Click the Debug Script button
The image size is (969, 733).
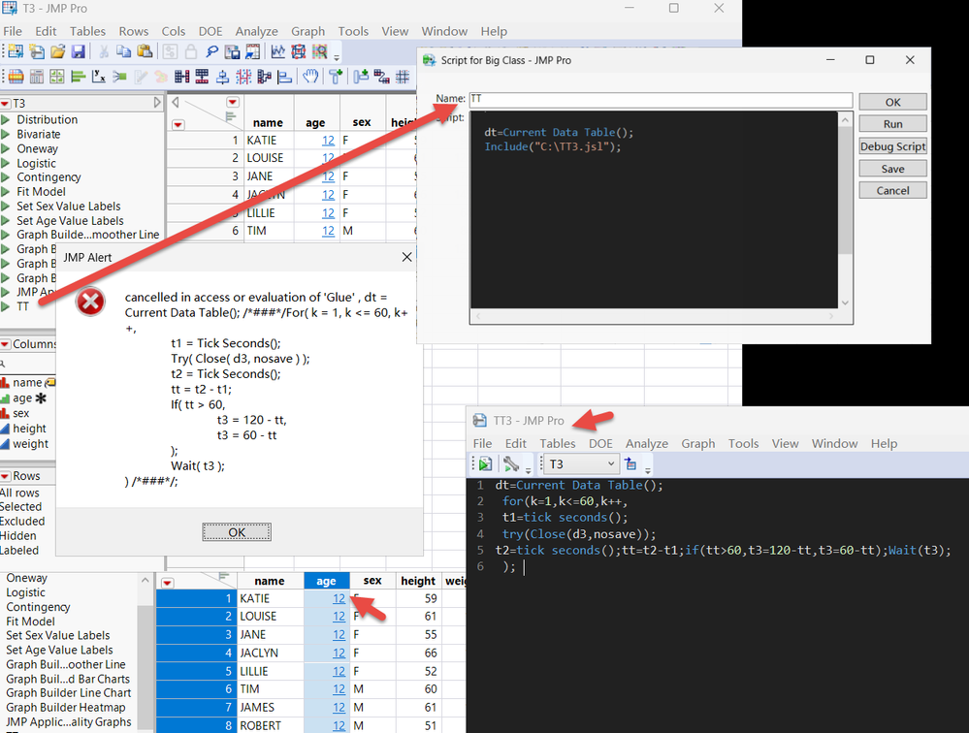892,146
